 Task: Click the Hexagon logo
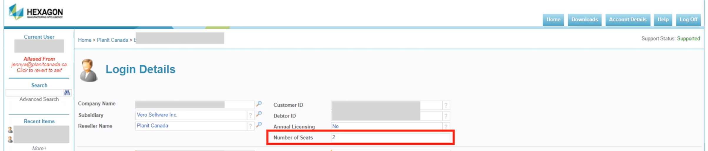36,12
